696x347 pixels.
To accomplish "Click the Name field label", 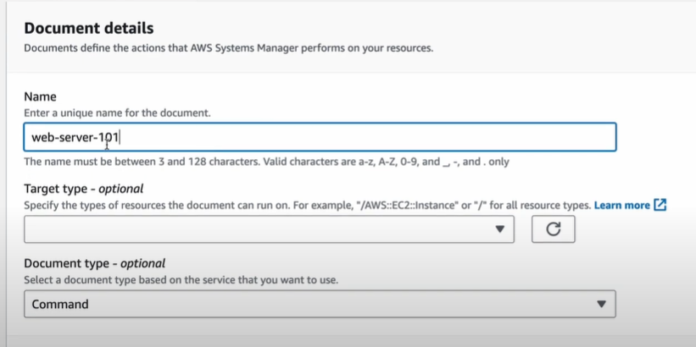I will pos(41,96).
